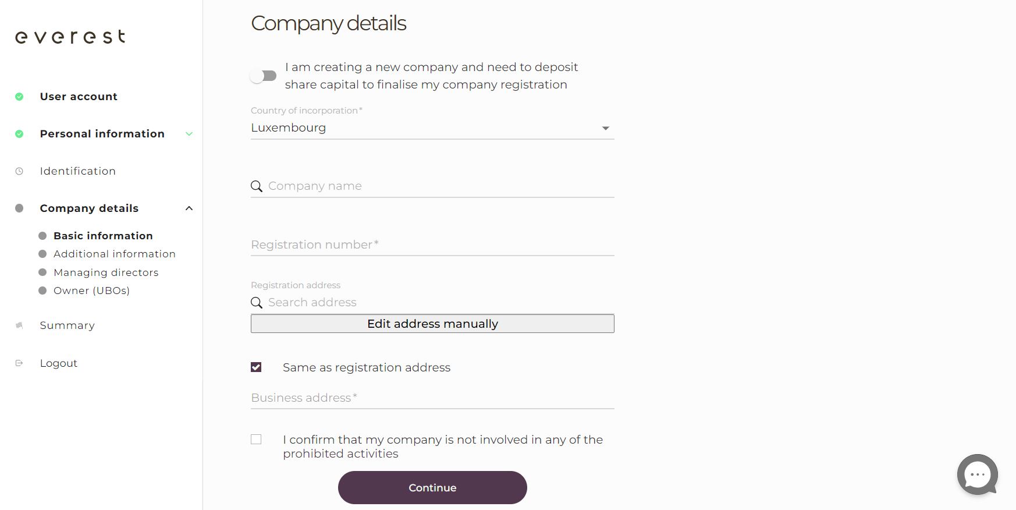The height and width of the screenshot is (510, 1016).
Task: Click the green checkmark beside User account
Action: click(x=19, y=97)
